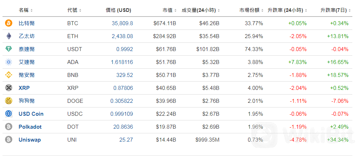361x156 pixels.
Task: Open the 艾達幣 link
Action: pyautogui.click(x=27, y=62)
